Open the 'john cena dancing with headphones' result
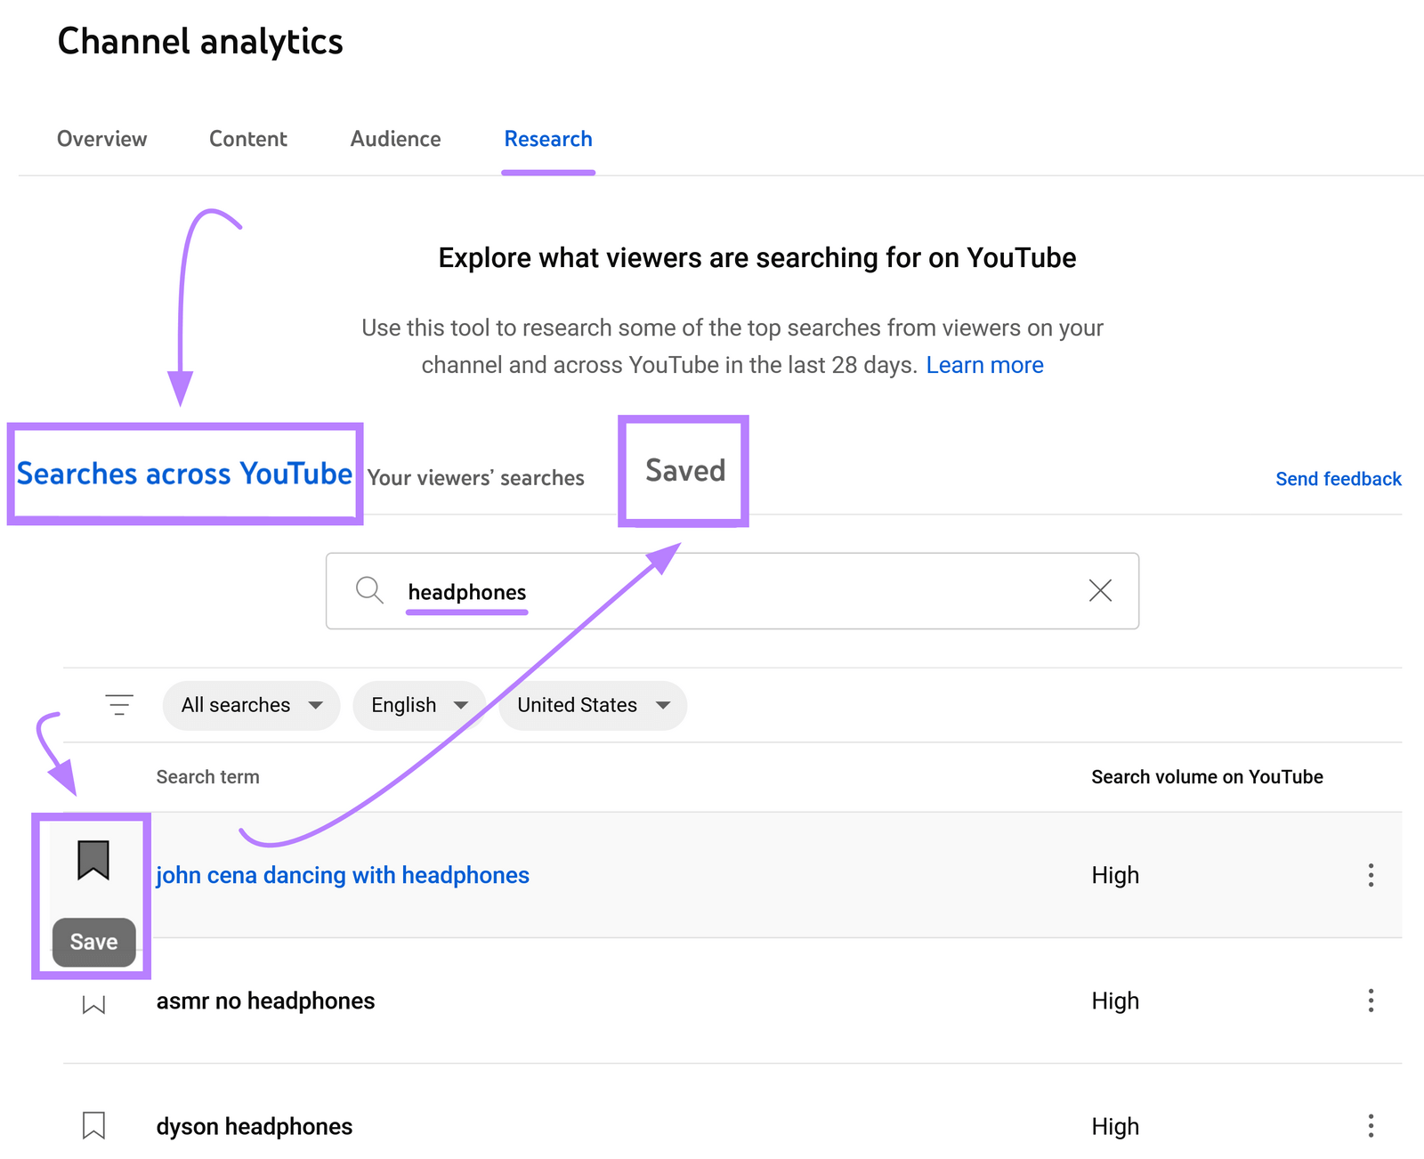Viewport: 1424px width, 1159px height. tap(343, 875)
